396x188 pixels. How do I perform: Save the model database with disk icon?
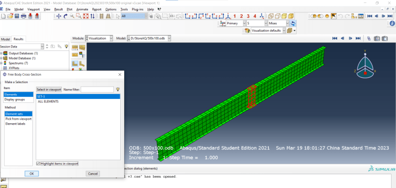pos(17,16)
